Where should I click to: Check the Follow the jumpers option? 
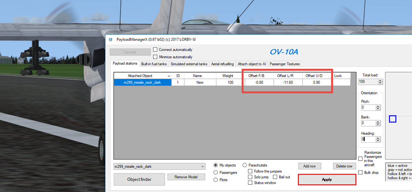coord(250,171)
